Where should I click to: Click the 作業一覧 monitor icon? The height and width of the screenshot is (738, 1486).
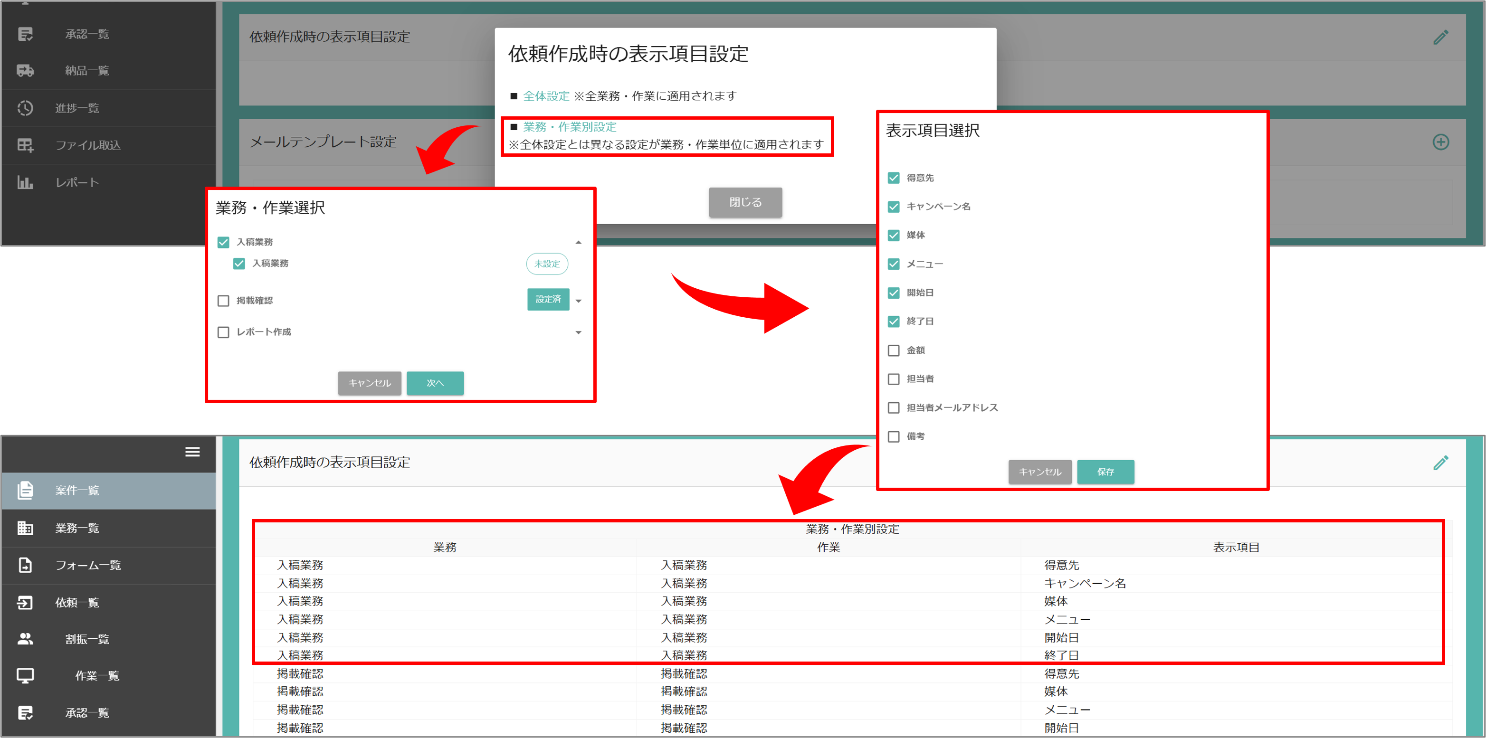point(25,676)
